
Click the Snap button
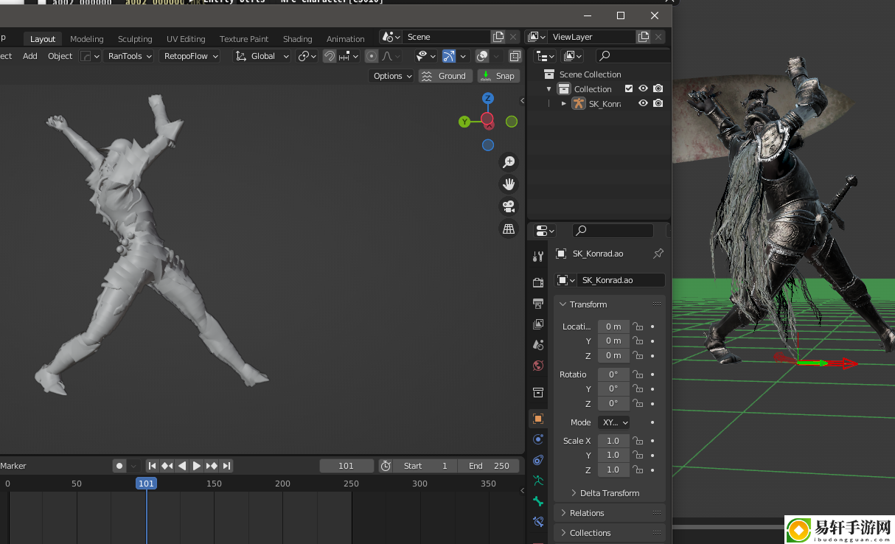[498, 76]
